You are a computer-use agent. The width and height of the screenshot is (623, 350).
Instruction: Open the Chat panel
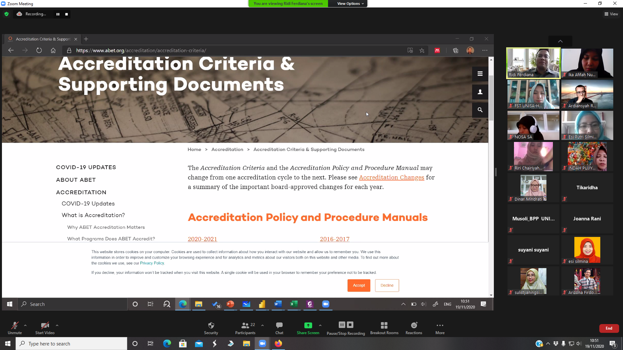279,325
